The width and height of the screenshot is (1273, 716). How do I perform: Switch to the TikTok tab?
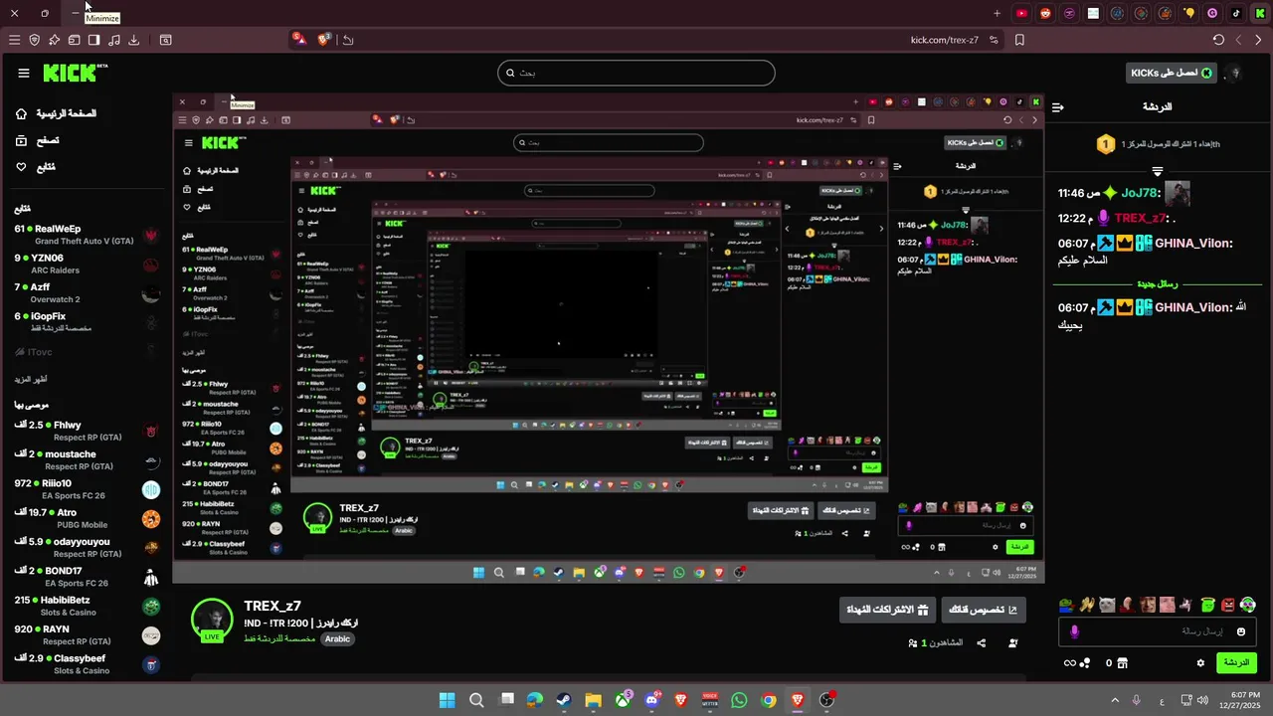[1236, 13]
